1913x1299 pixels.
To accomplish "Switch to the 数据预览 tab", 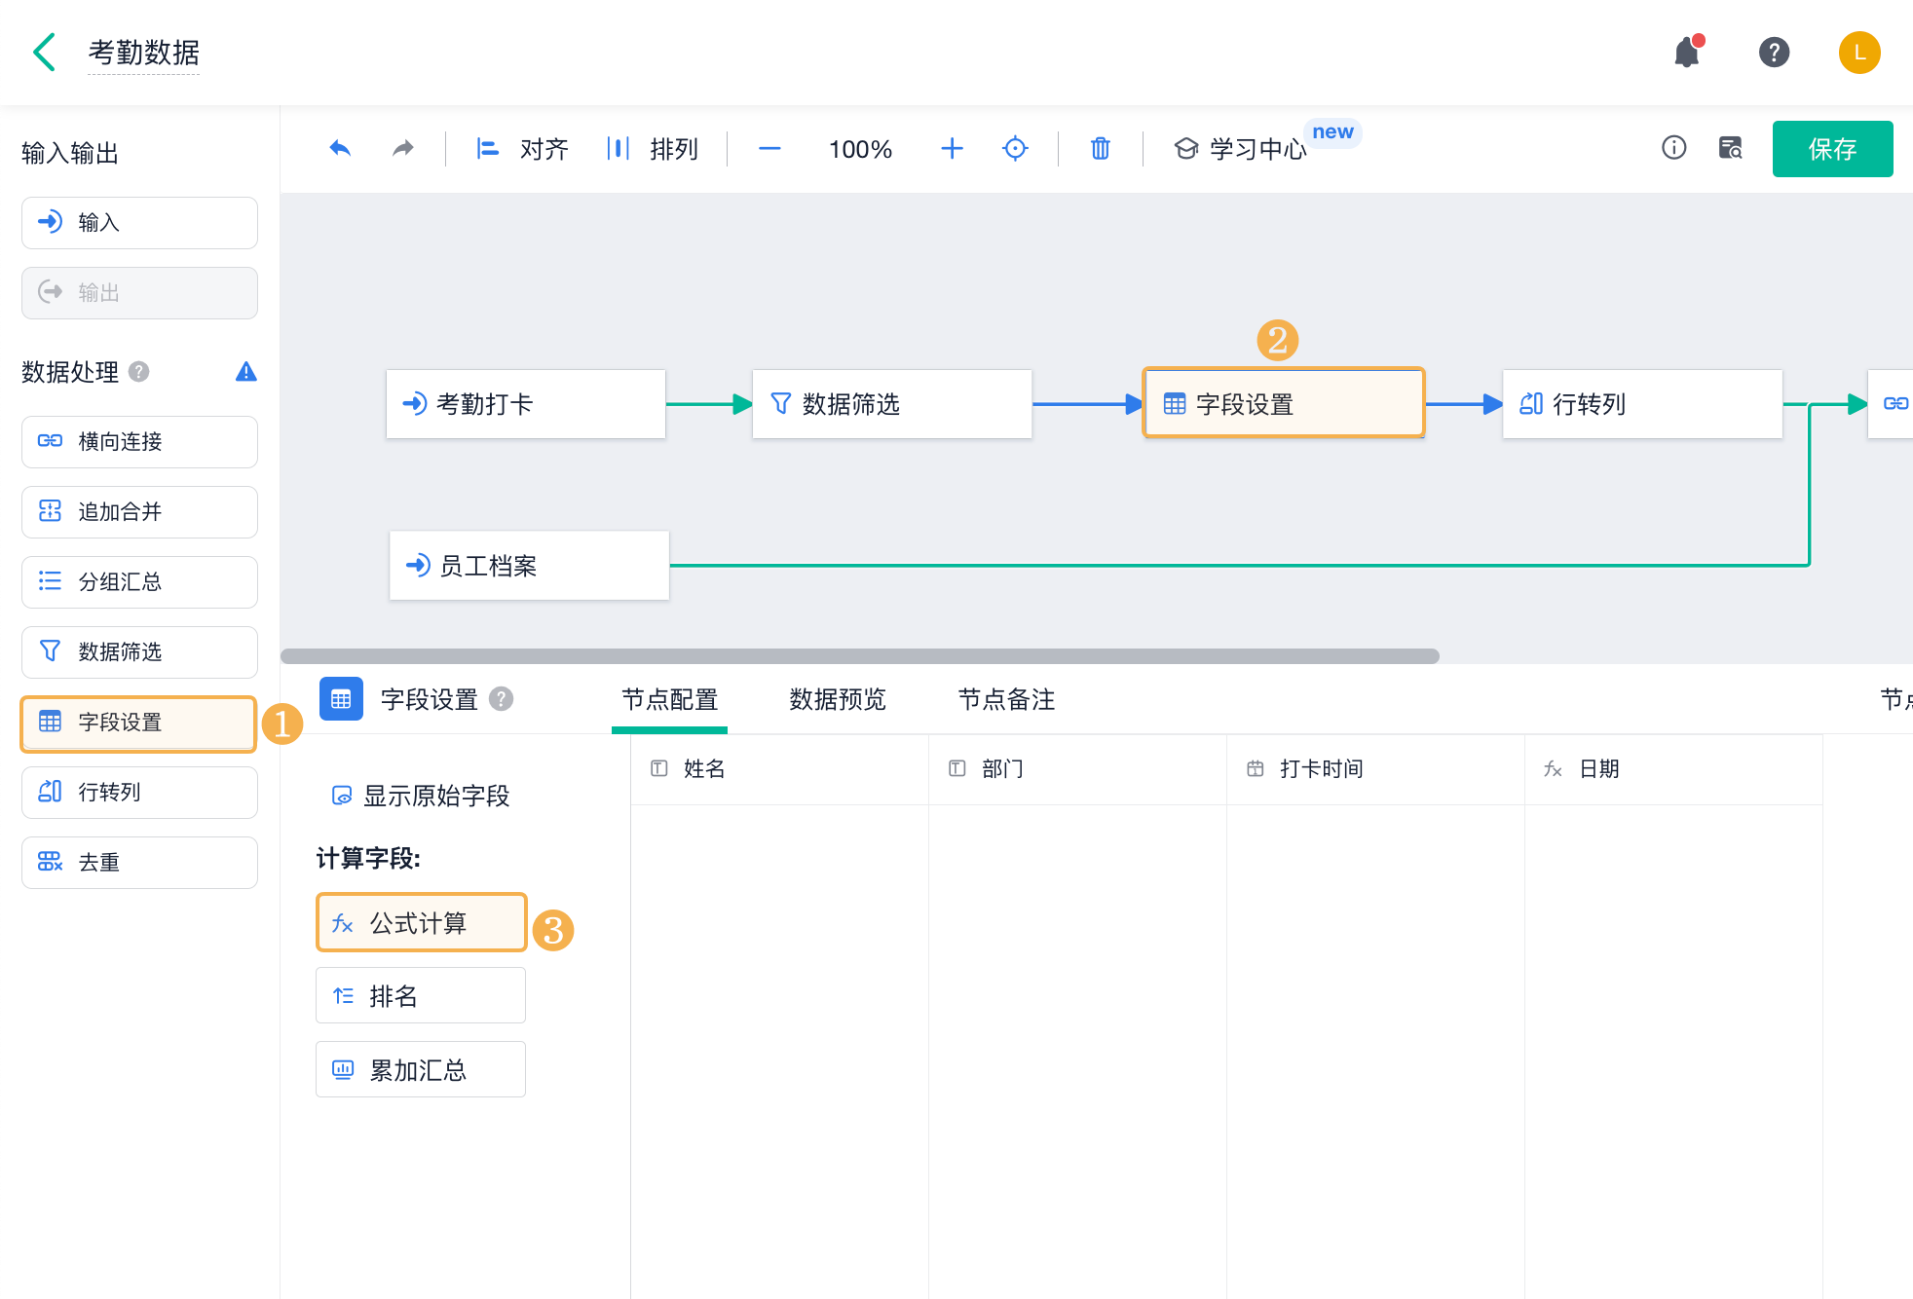I will (x=838, y=700).
